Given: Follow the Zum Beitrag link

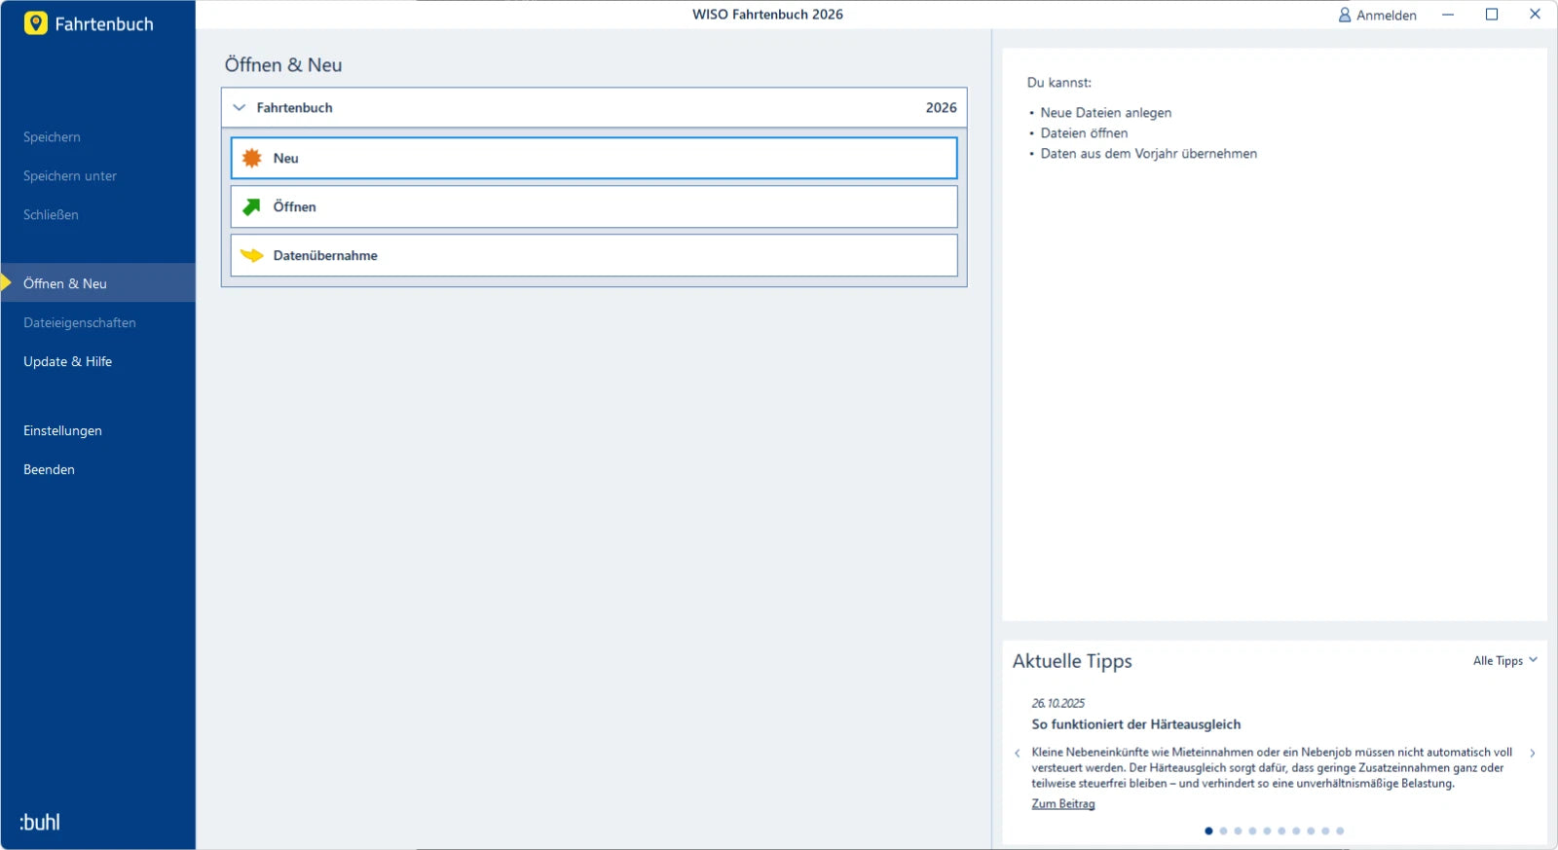Looking at the screenshot, I should click(x=1063, y=803).
